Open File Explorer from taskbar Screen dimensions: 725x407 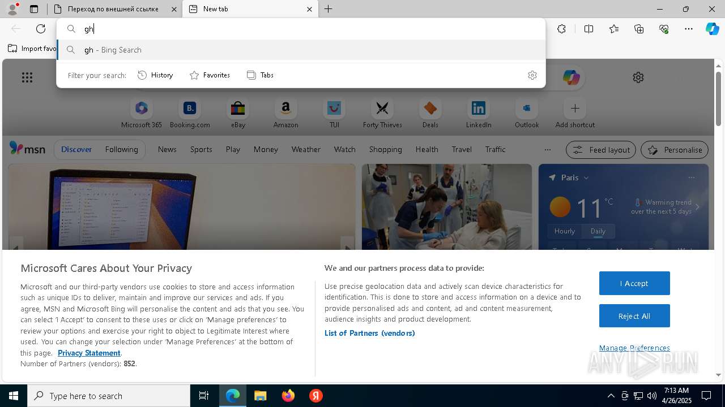click(261, 396)
